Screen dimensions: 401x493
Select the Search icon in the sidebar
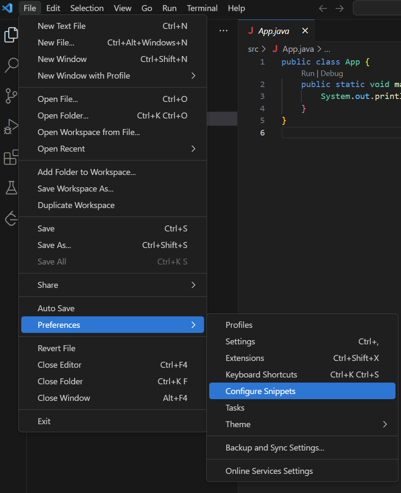[11, 65]
